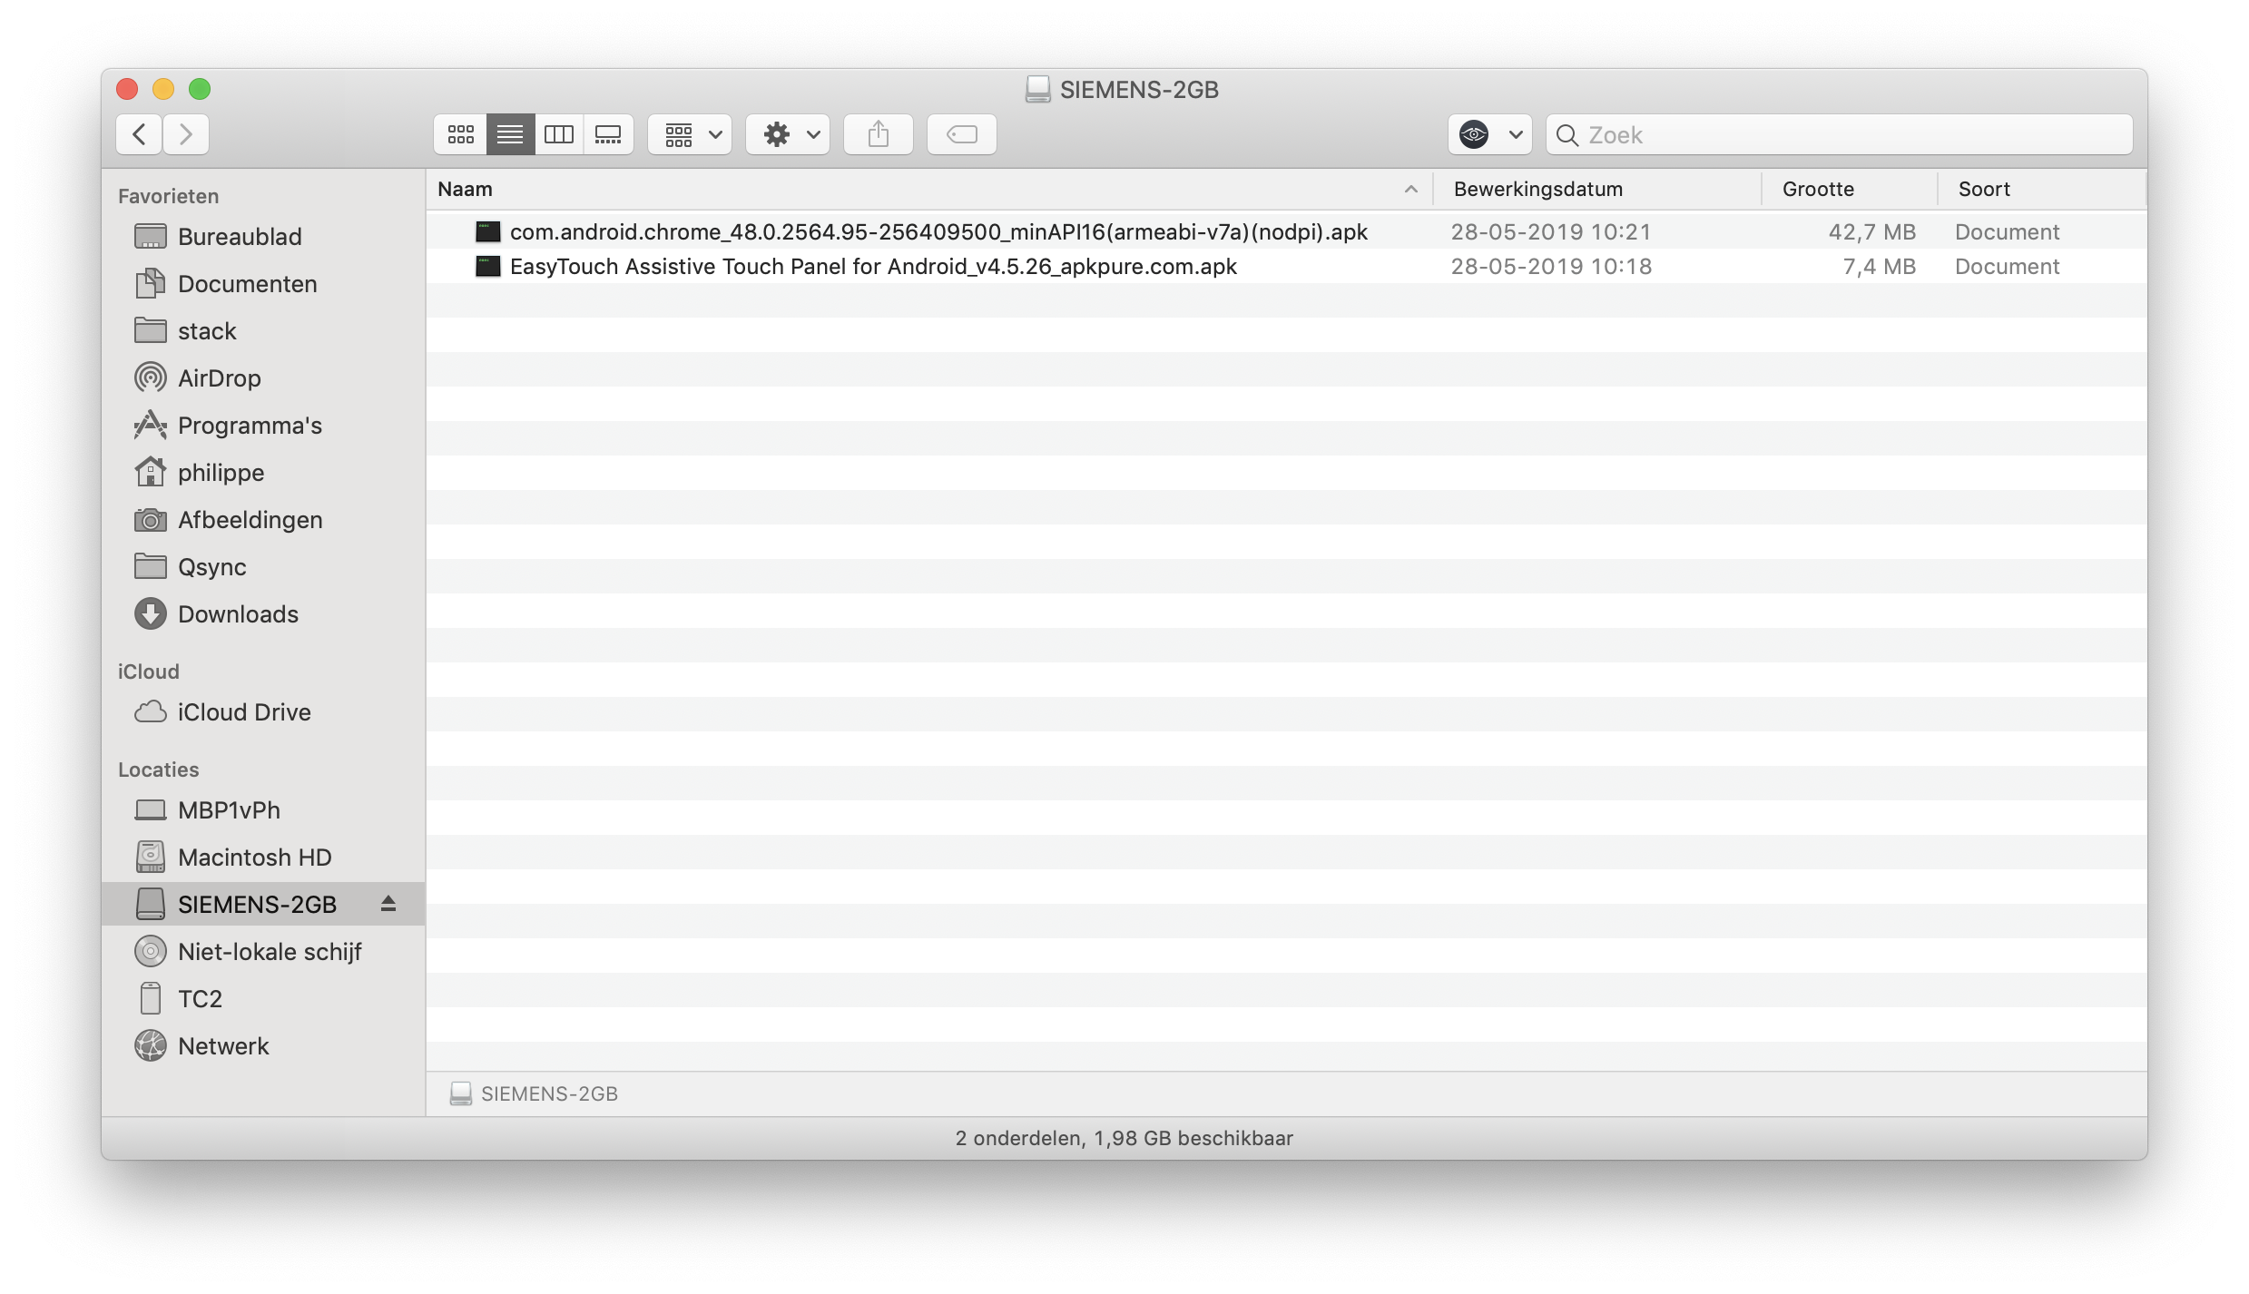This screenshot has height=1294, width=2249.
Task: Open Netwerk location in sidebar
Action: [223, 1046]
